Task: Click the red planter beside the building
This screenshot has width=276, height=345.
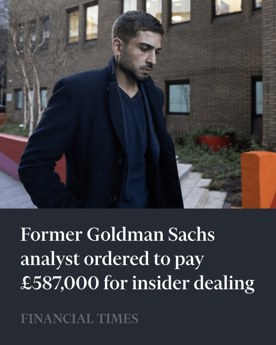Action: click(x=214, y=143)
